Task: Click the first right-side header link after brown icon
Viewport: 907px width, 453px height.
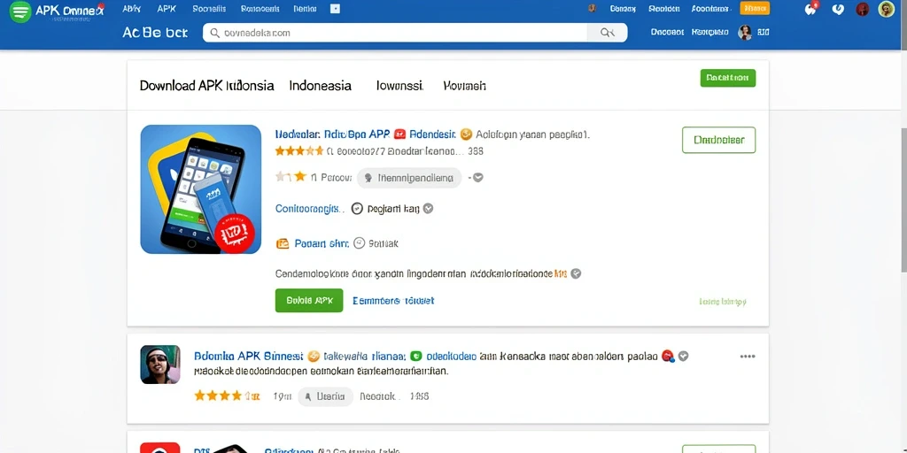Action: [x=623, y=9]
